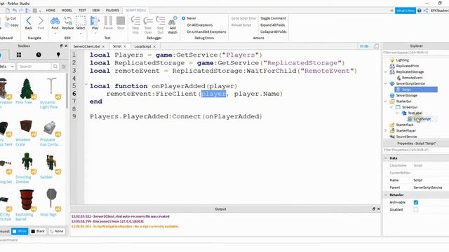Choose the Black background option

coord(38,231)
